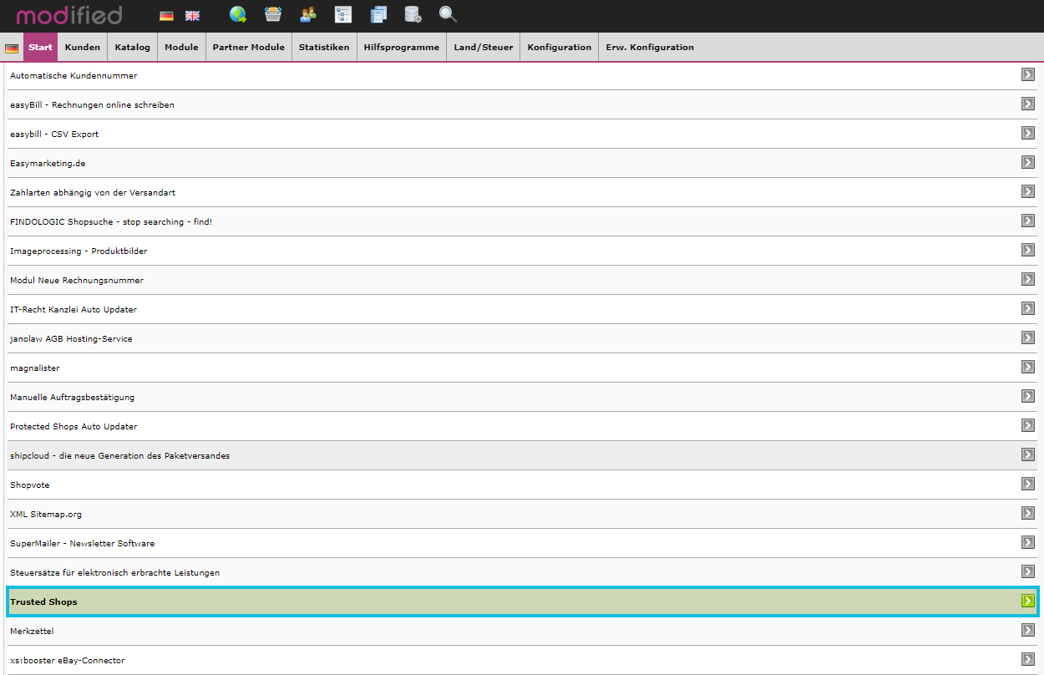Click the modified logo
Viewport: 1044px width, 675px height.
(x=69, y=15)
